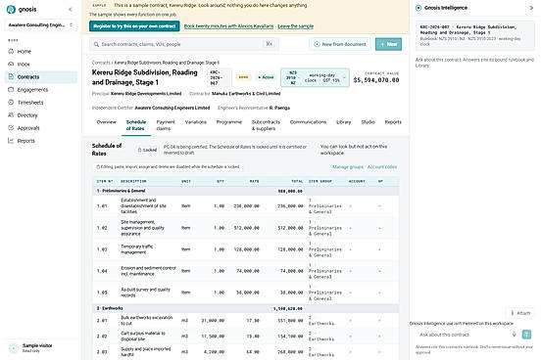The height and width of the screenshot is (360, 541).
Task: Click the Contracts breadcrumb link
Action: click(x=101, y=63)
